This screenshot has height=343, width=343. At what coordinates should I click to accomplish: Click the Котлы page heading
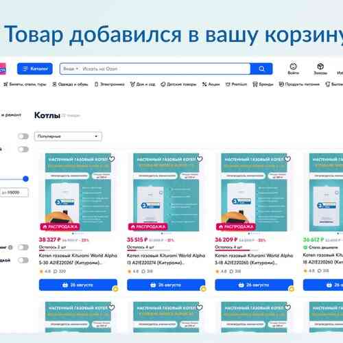(47, 115)
